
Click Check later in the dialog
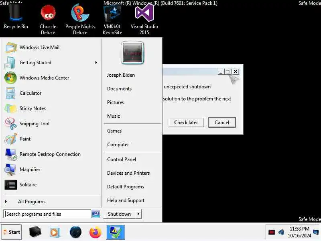186,123
